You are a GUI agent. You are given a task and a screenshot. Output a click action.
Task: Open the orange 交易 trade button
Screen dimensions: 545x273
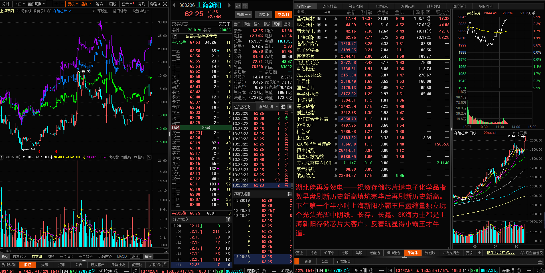283,15
